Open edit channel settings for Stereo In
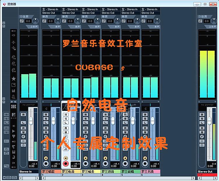 click(23, 136)
